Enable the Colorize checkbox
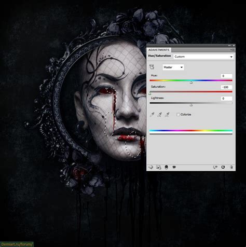The image size is (246, 247). point(178,114)
